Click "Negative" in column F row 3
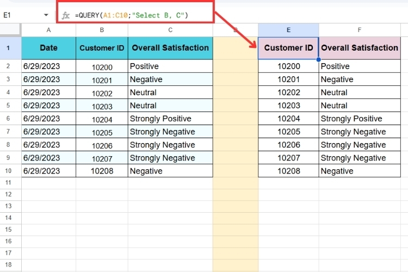This screenshot has width=408, height=272. (360, 79)
